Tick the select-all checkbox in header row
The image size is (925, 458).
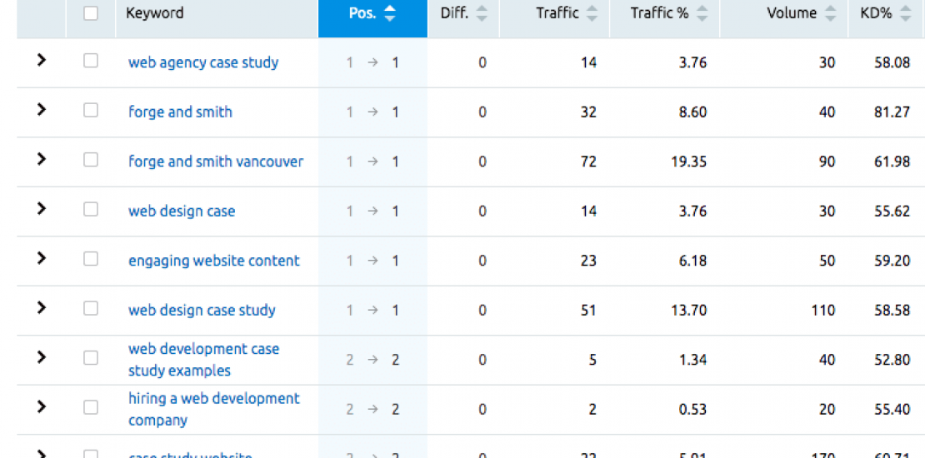(x=91, y=13)
